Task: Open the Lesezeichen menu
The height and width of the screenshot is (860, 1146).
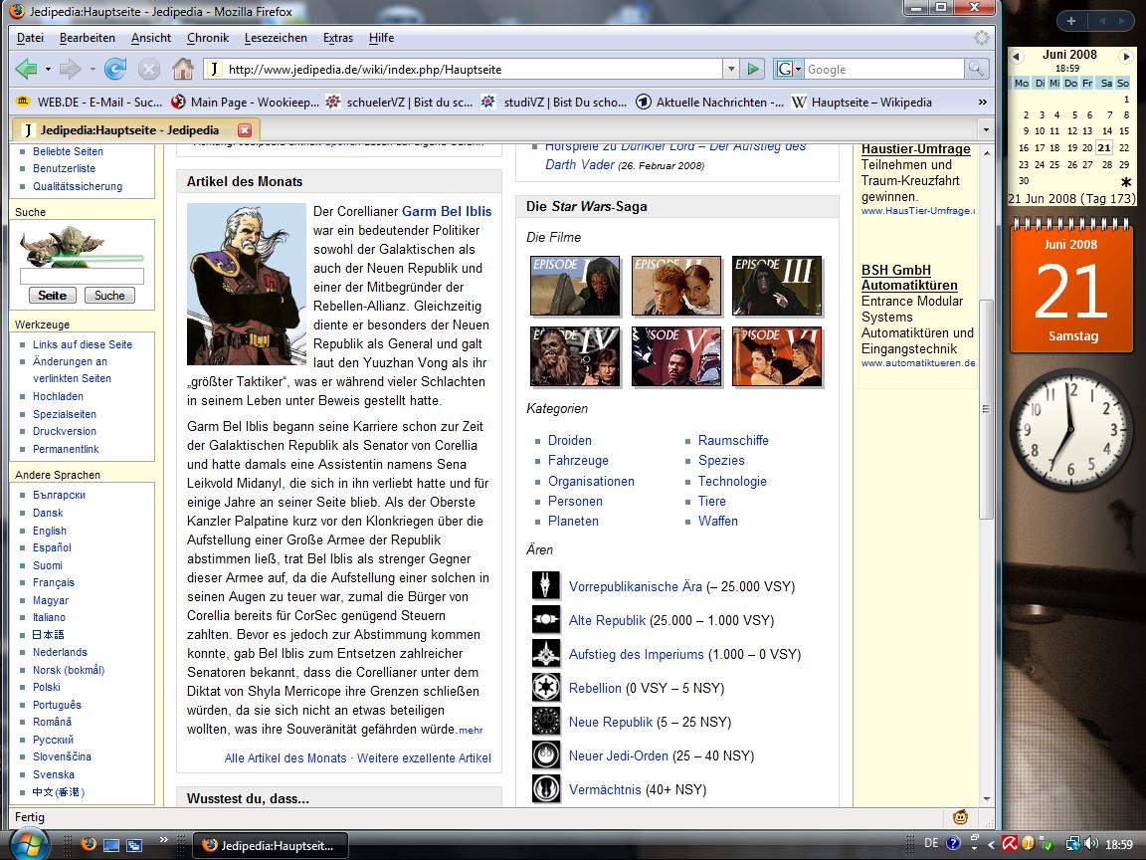Action: (276, 38)
